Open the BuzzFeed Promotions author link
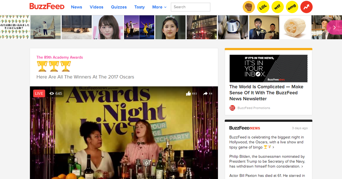 point(254,108)
